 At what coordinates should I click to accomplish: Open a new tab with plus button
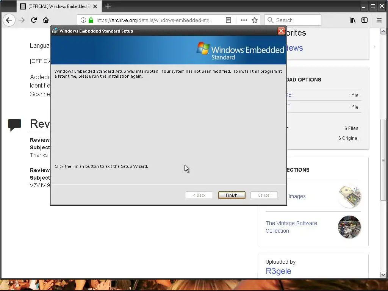pos(108,6)
